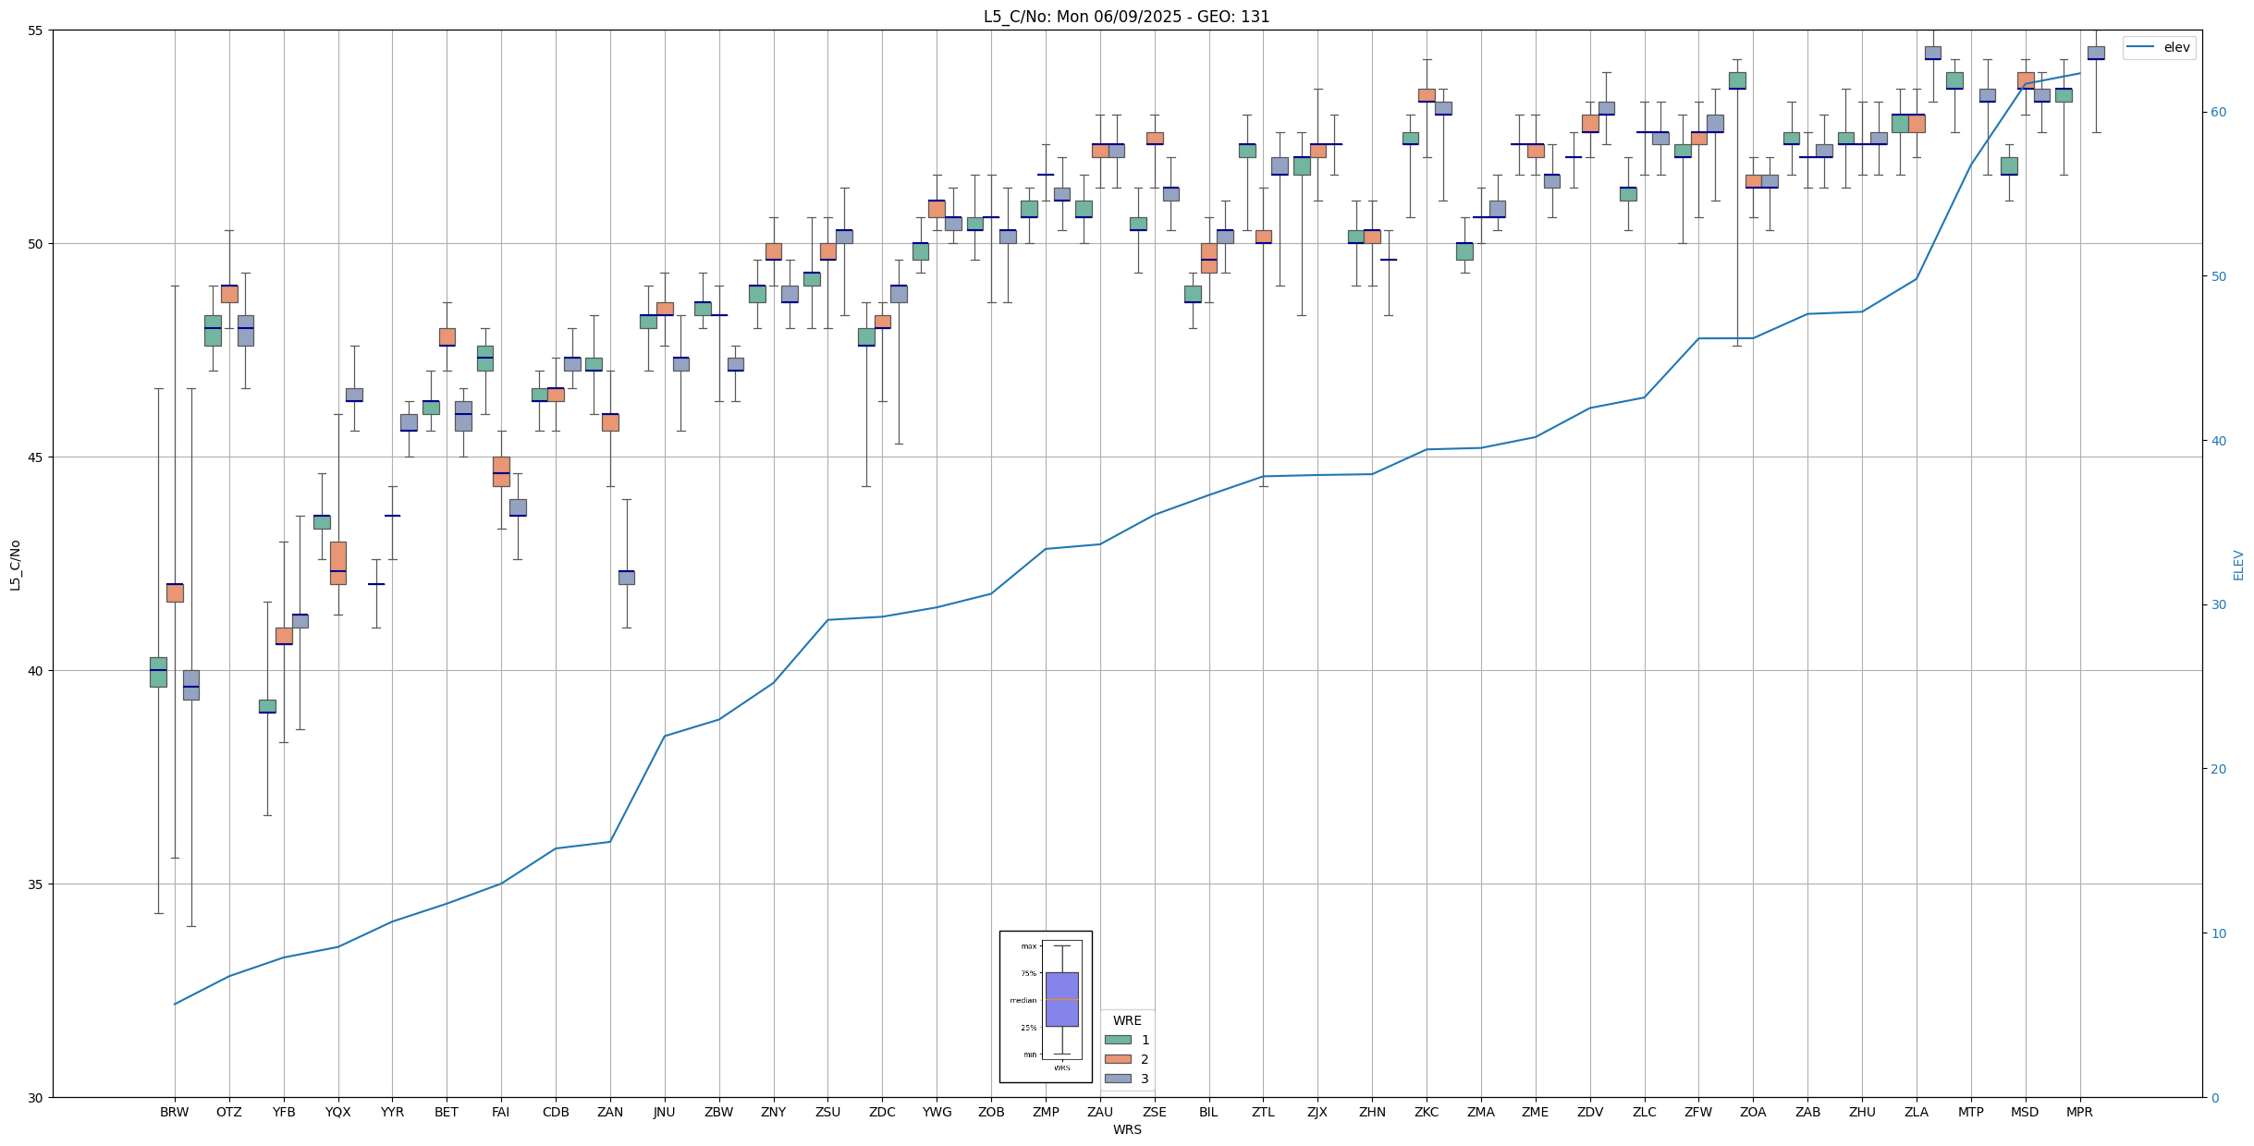Click the purple boxplot key thumbnail
2254x1146 pixels.
point(1061,999)
